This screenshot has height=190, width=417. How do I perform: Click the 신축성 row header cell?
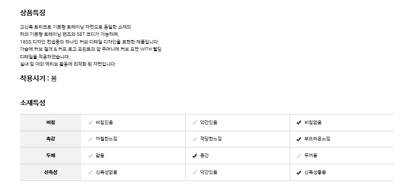(x=50, y=172)
